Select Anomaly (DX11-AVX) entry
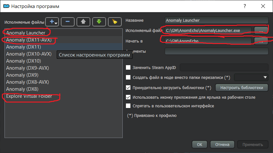273x153 pixels. tap(63, 40)
